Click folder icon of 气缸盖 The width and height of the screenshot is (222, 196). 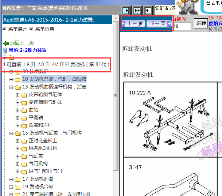(24, 156)
